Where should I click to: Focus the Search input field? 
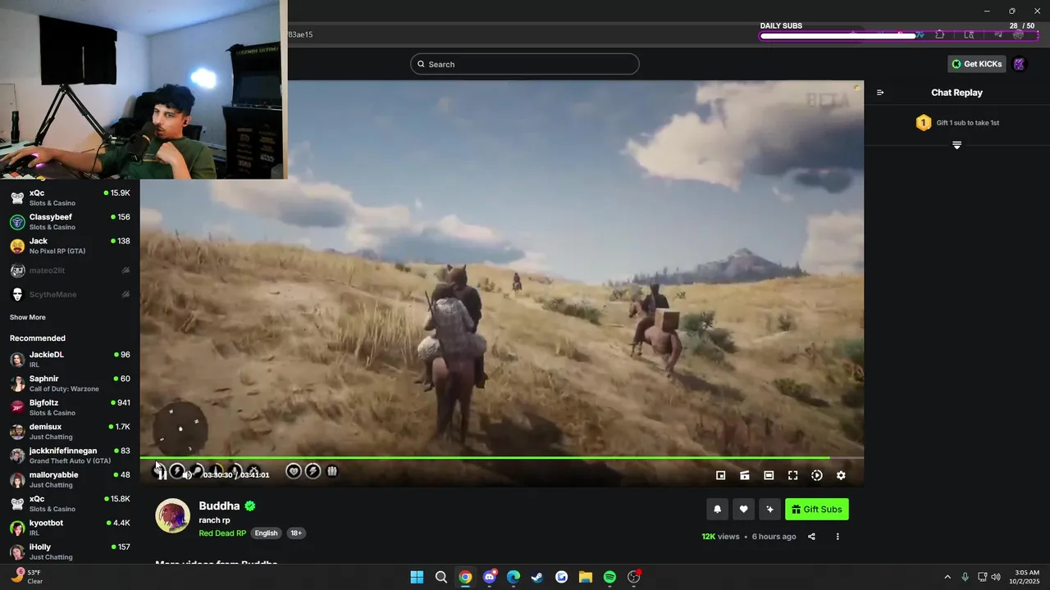(525, 64)
